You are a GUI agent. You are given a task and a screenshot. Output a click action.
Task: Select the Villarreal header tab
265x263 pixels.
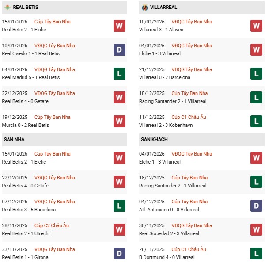[164, 8]
